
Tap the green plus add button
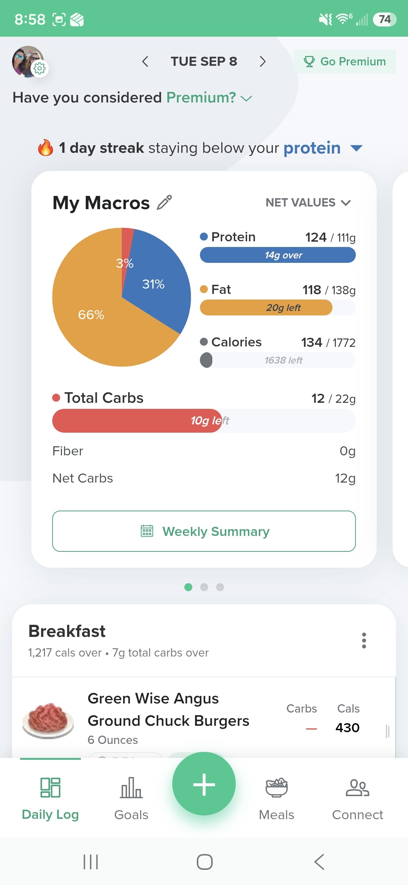[204, 784]
